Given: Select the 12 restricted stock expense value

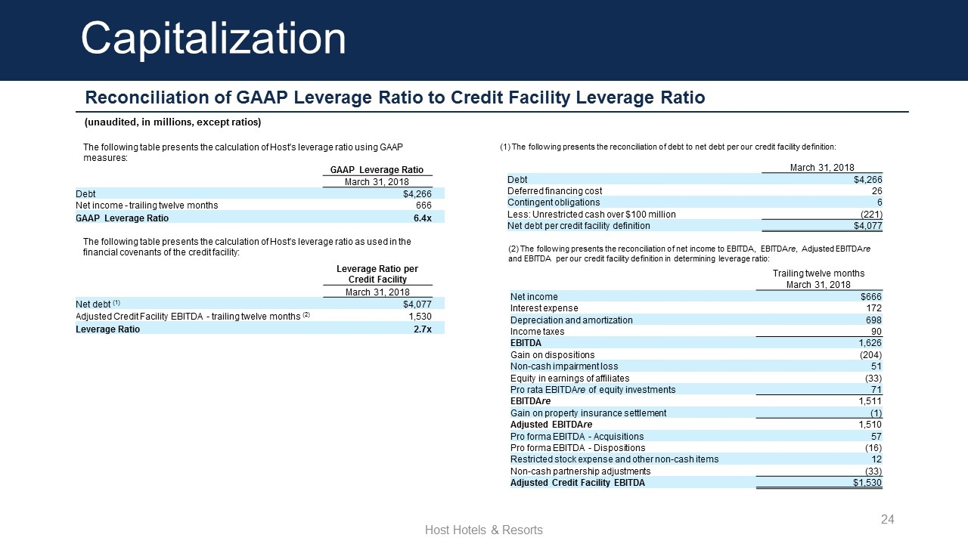Looking at the screenshot, I should pyautogui.click(x=876, y=459).
